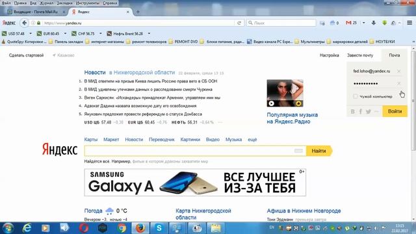Viewport: 416px width, 234px height.
Task: Click the site information icon in address bar
Action: (33, 23)
